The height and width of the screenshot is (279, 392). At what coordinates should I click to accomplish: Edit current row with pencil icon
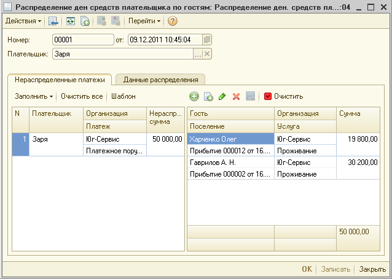(222, 96)
